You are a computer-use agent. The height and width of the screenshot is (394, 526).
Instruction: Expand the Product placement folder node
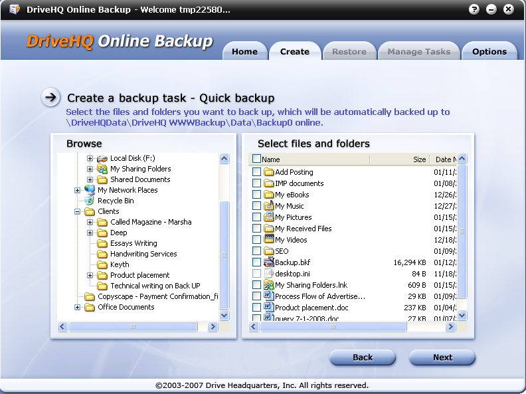[x=90, y=276]
